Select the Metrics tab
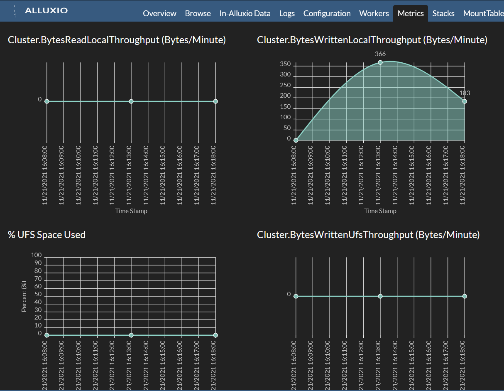504x391 pixels. point(411,13)
